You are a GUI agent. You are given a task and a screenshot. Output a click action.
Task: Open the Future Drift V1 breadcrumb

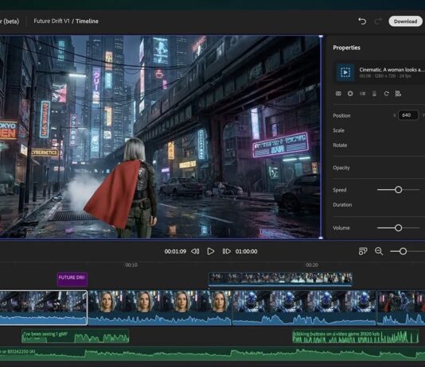tap(52, 21)
